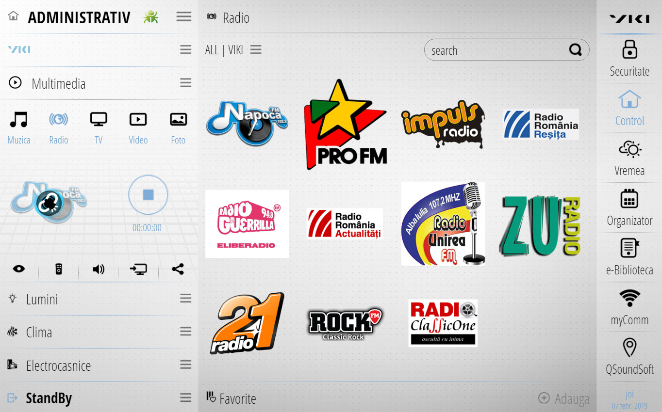The width and height of the screenshot is (662, 412).
Task: Activate StandBy mode
Action: 49,398
